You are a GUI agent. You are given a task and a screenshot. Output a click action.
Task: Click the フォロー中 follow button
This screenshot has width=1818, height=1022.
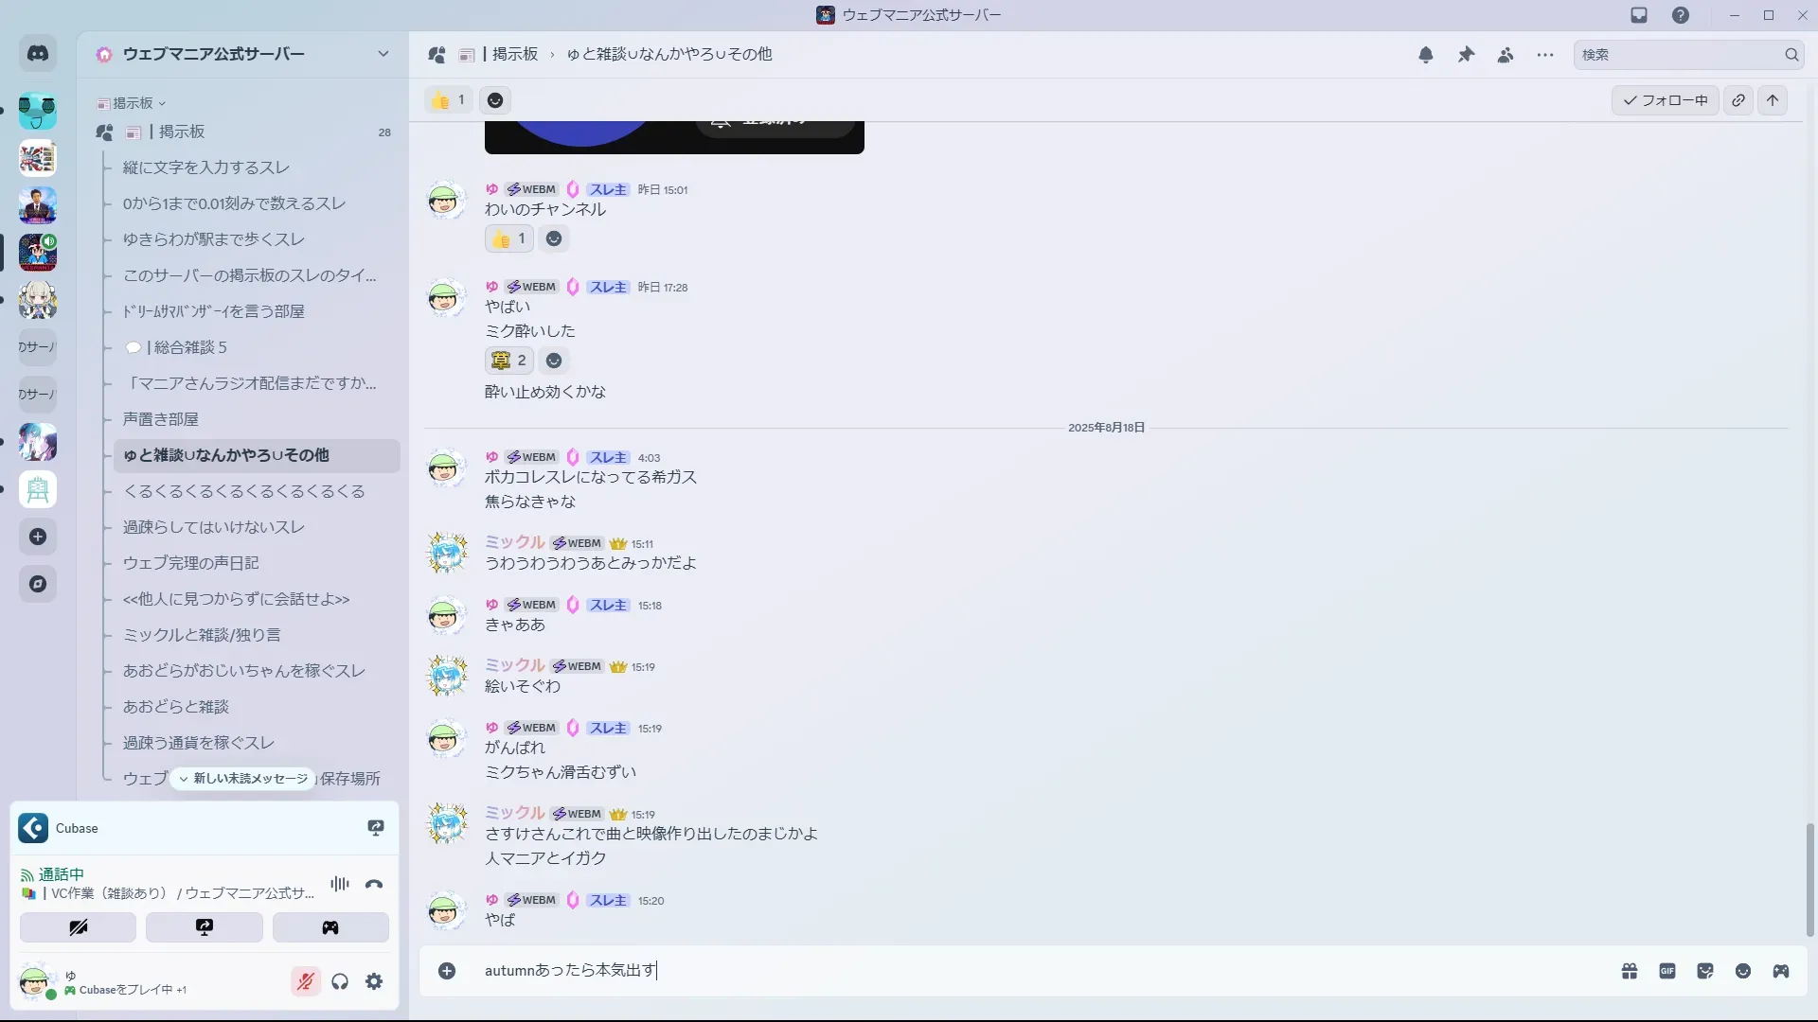click(1666, 100)
